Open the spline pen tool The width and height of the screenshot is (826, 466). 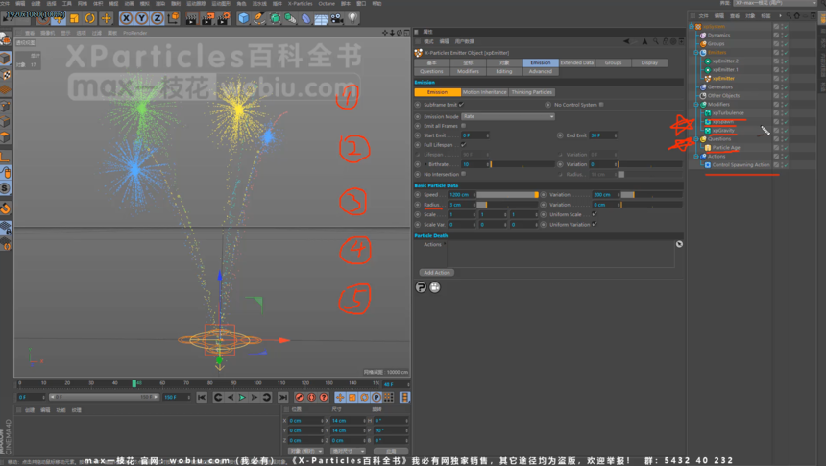click(x=259, y=18)
